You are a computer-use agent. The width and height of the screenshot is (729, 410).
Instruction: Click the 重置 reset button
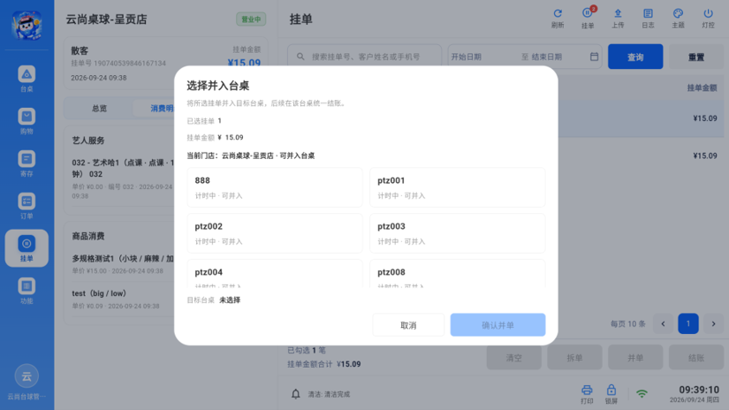pyautogui.click(x=696, y=57)
